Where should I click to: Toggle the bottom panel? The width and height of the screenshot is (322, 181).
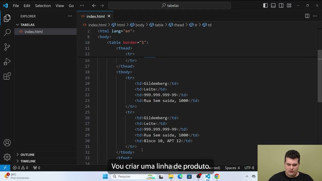273,6
